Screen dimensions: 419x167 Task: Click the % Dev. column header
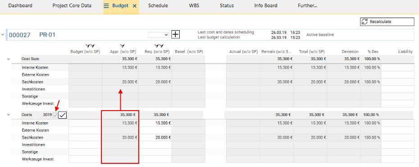point(373,51)
